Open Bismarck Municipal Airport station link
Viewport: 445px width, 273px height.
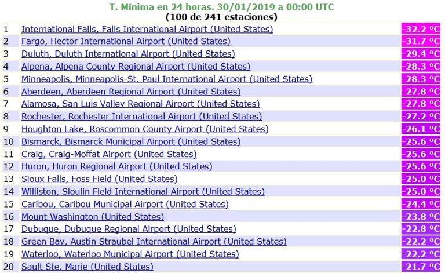pyautogui.click(x=131, y=141)
